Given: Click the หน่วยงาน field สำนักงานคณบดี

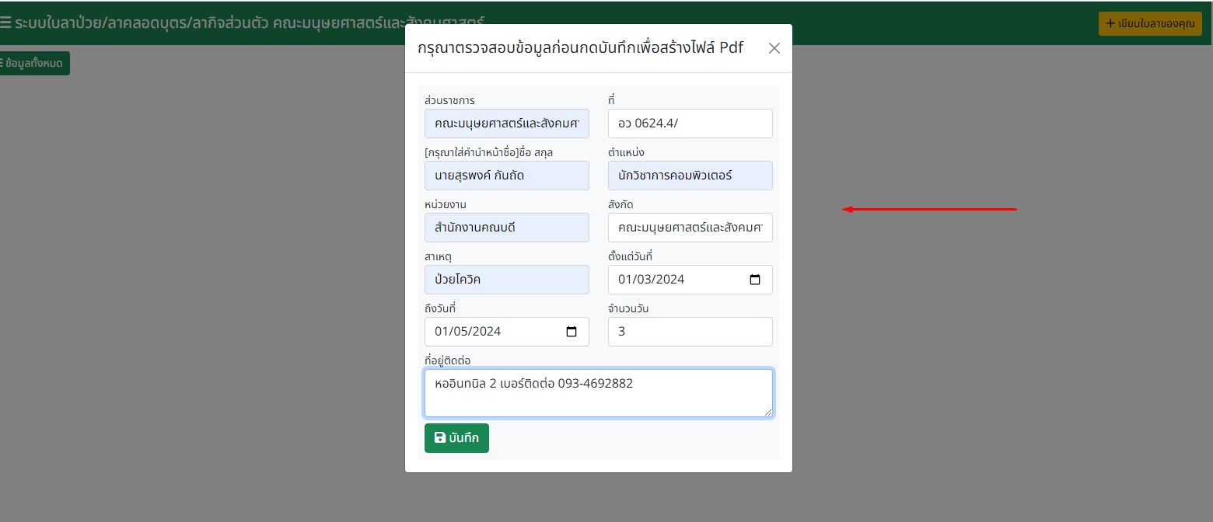Looking at the screenshot, I should click(x=507, y=228).
